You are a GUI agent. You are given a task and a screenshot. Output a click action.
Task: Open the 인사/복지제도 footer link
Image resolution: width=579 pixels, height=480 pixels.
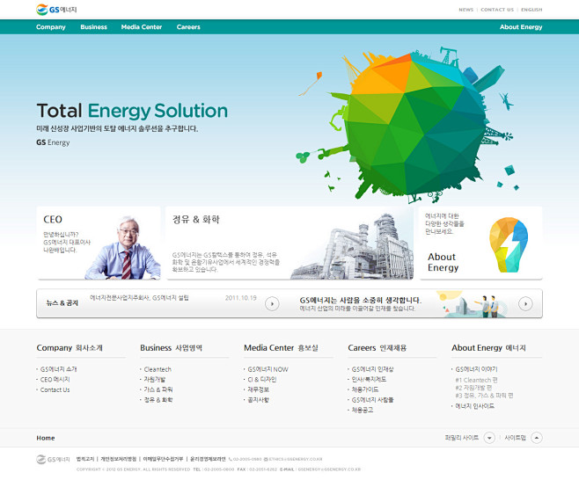coord(369,379)
